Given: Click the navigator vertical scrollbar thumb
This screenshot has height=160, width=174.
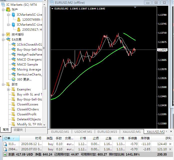Looking at the screenshot, I should click(44, 48).
